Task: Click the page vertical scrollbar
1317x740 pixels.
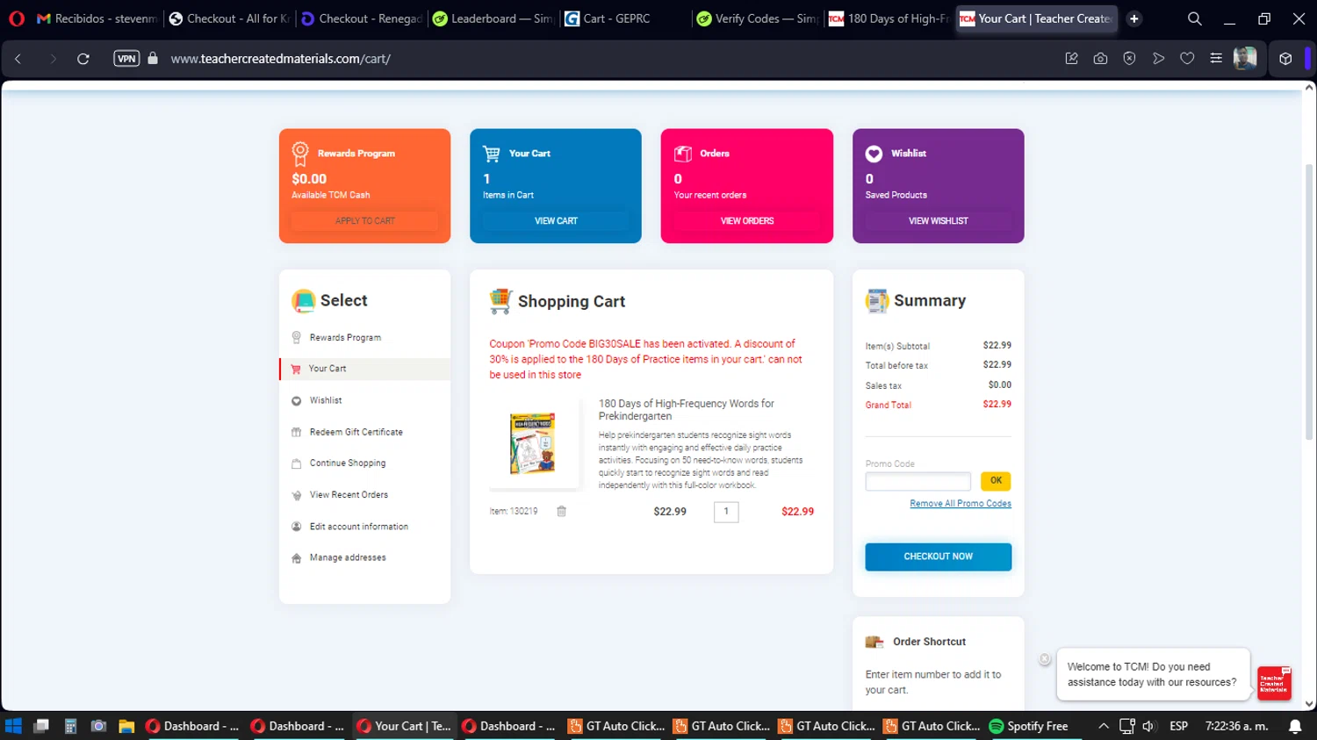Action: pos(1309,301)
